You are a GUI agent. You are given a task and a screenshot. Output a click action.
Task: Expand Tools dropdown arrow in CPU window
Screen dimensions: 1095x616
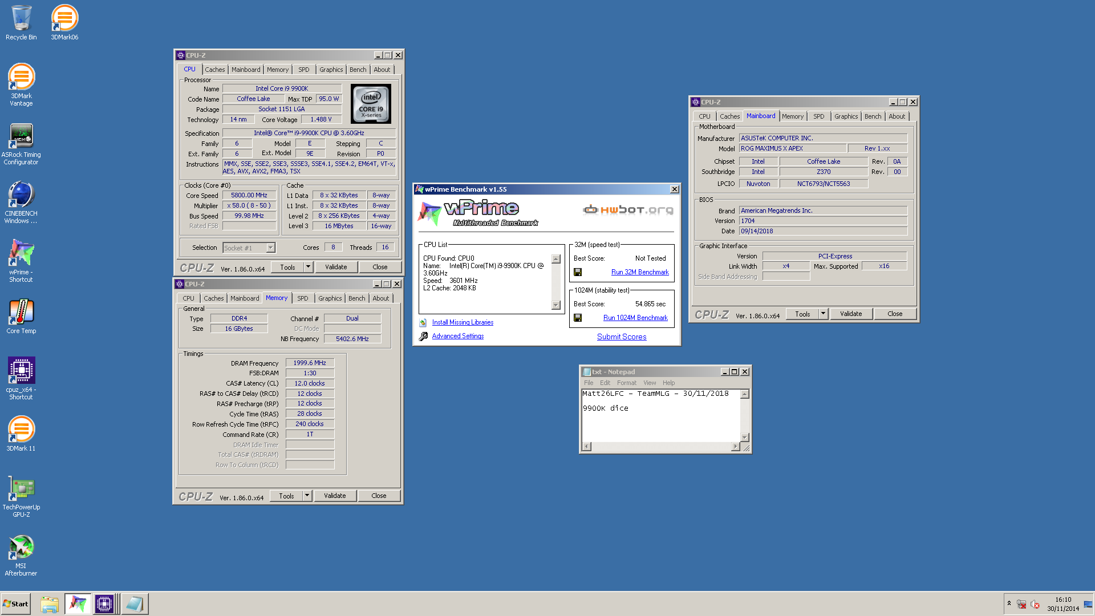tap(308, 267)
